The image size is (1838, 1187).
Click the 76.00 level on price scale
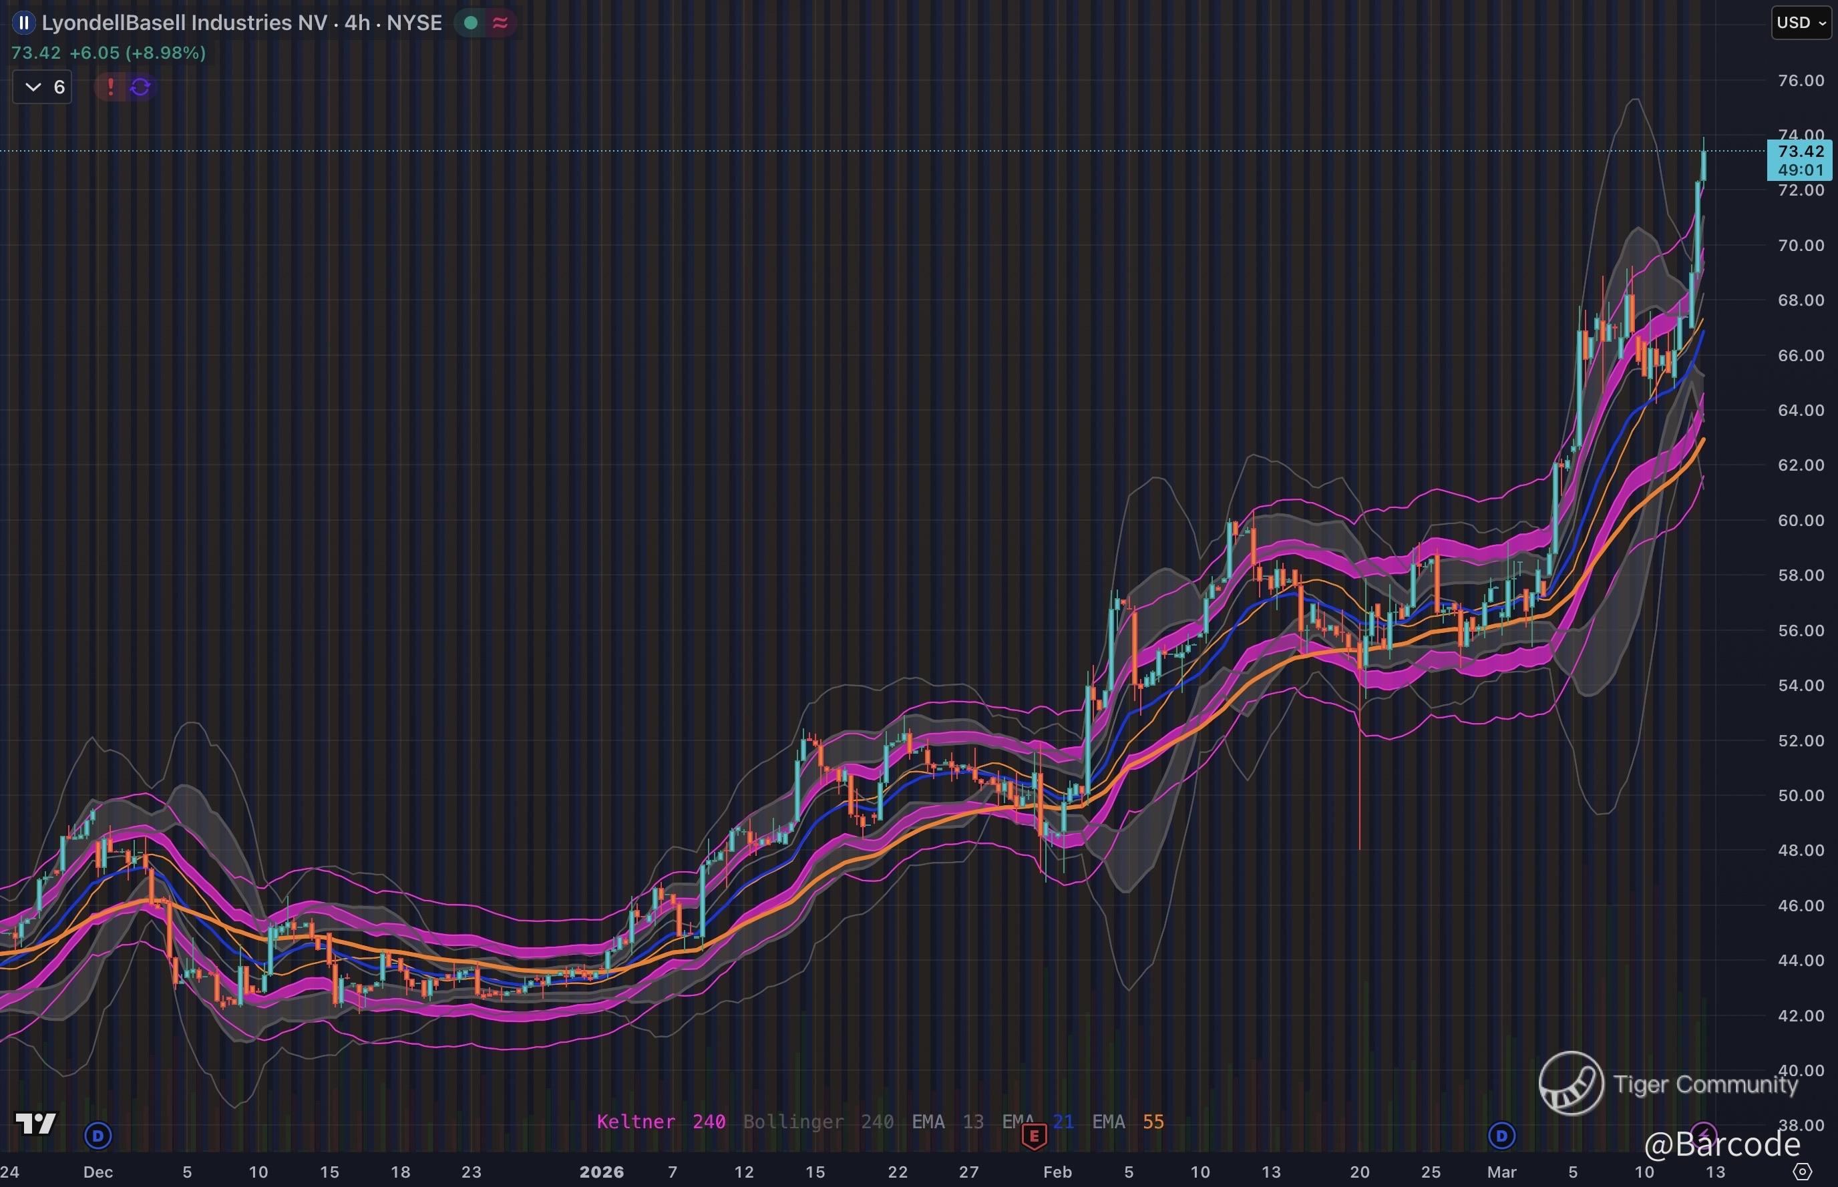(1800, 81)
